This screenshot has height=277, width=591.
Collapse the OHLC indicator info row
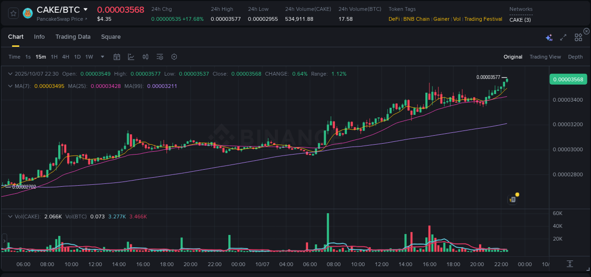10,74
